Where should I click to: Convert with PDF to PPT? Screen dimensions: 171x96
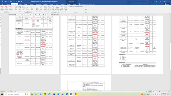point(53,9)
